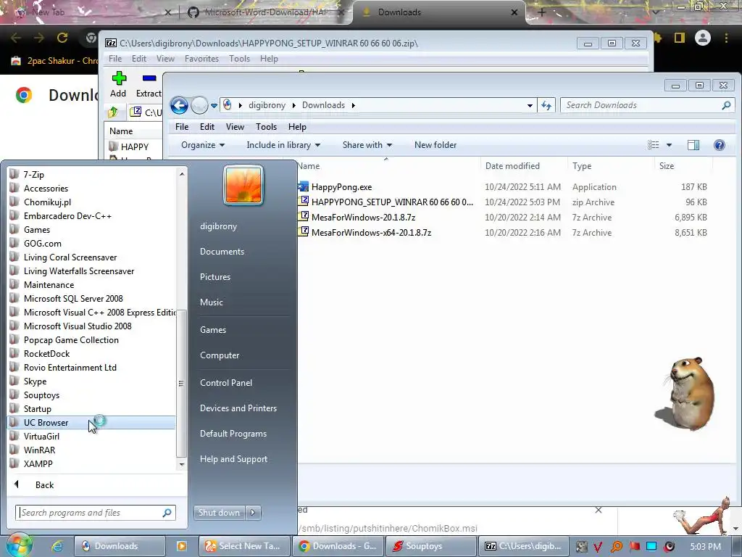Click the 7-Zip Extract button
Image resolution: width=742 pixels, height=557 pixels.
click(149, 84)
